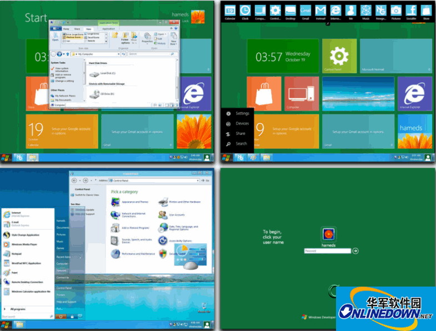Click History in the ribbon Open group
Screen dimensions: 436x331
(160, 43)
